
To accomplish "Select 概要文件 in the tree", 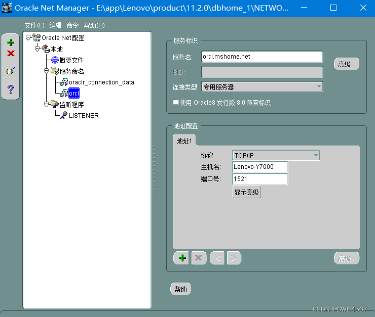I will (71, 60).
